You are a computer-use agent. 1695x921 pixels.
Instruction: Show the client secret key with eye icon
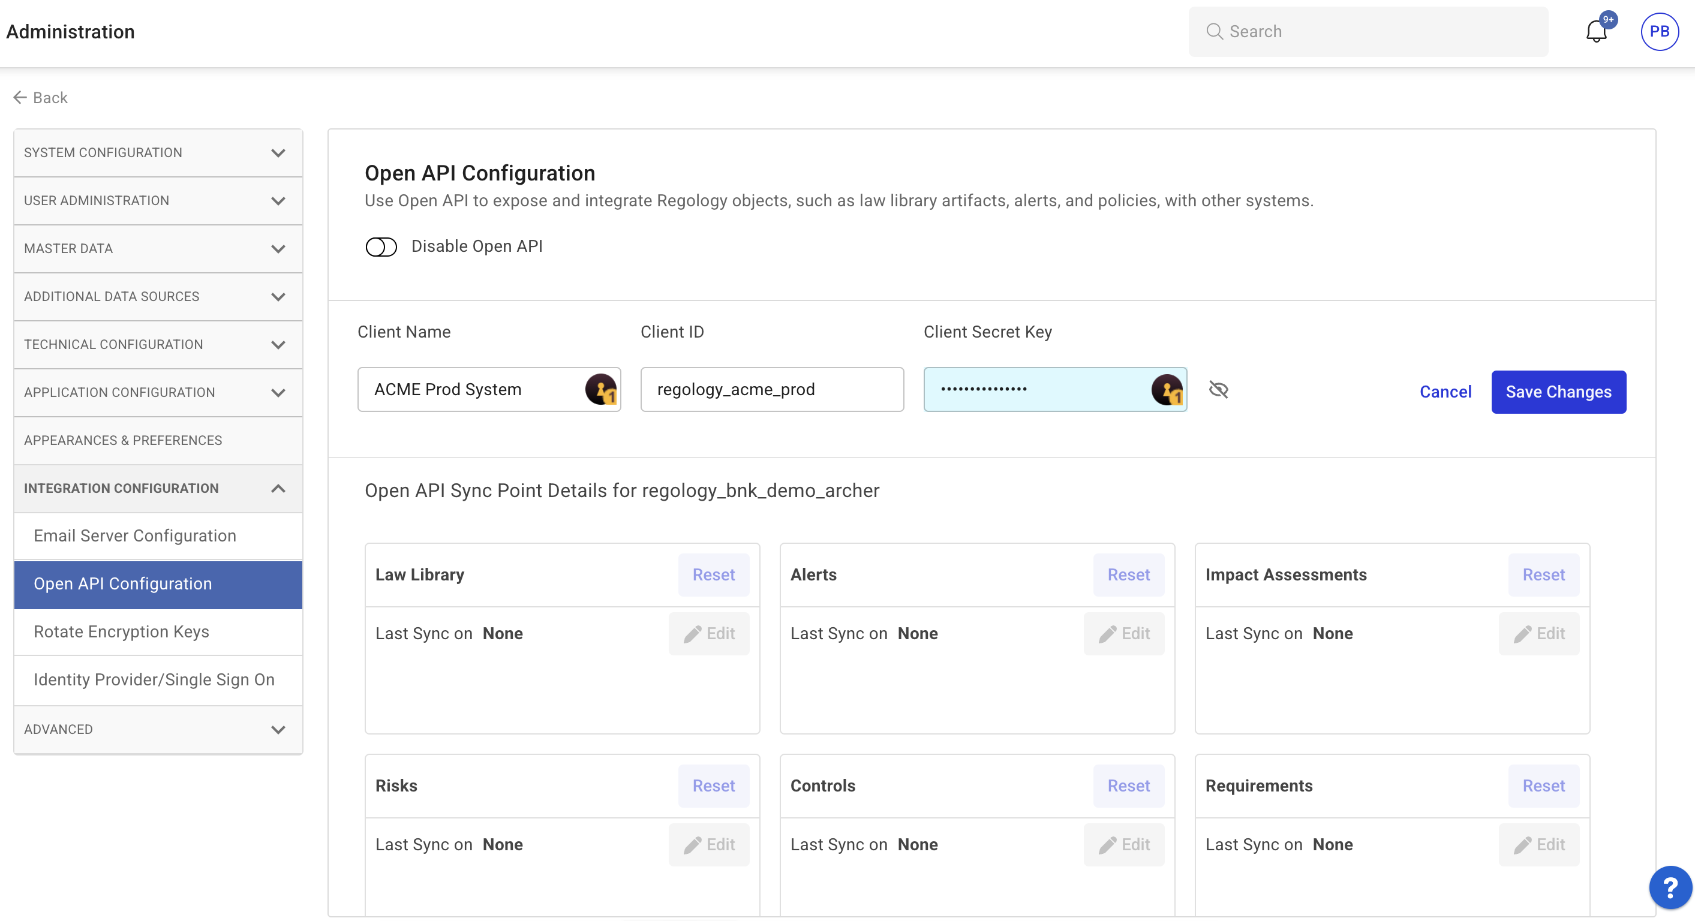click(x=1219, y=390)
